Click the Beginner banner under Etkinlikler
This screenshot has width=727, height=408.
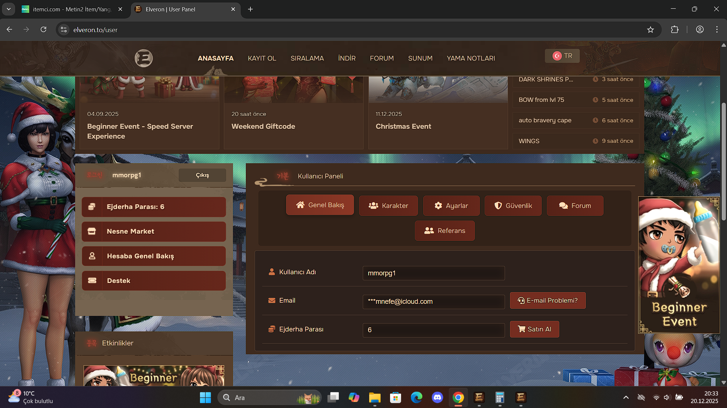tap(154, 375)
